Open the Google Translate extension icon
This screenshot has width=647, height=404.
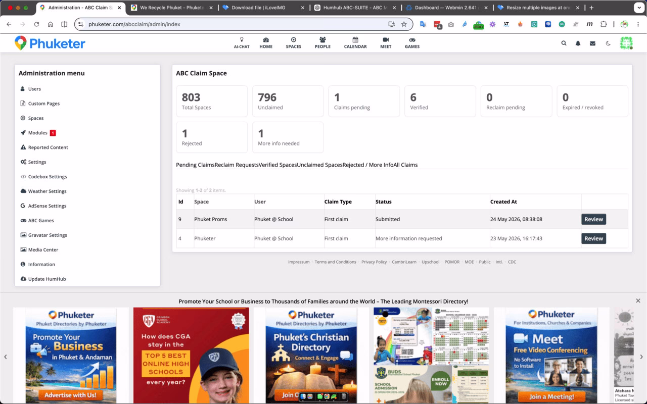coord(423,24)
